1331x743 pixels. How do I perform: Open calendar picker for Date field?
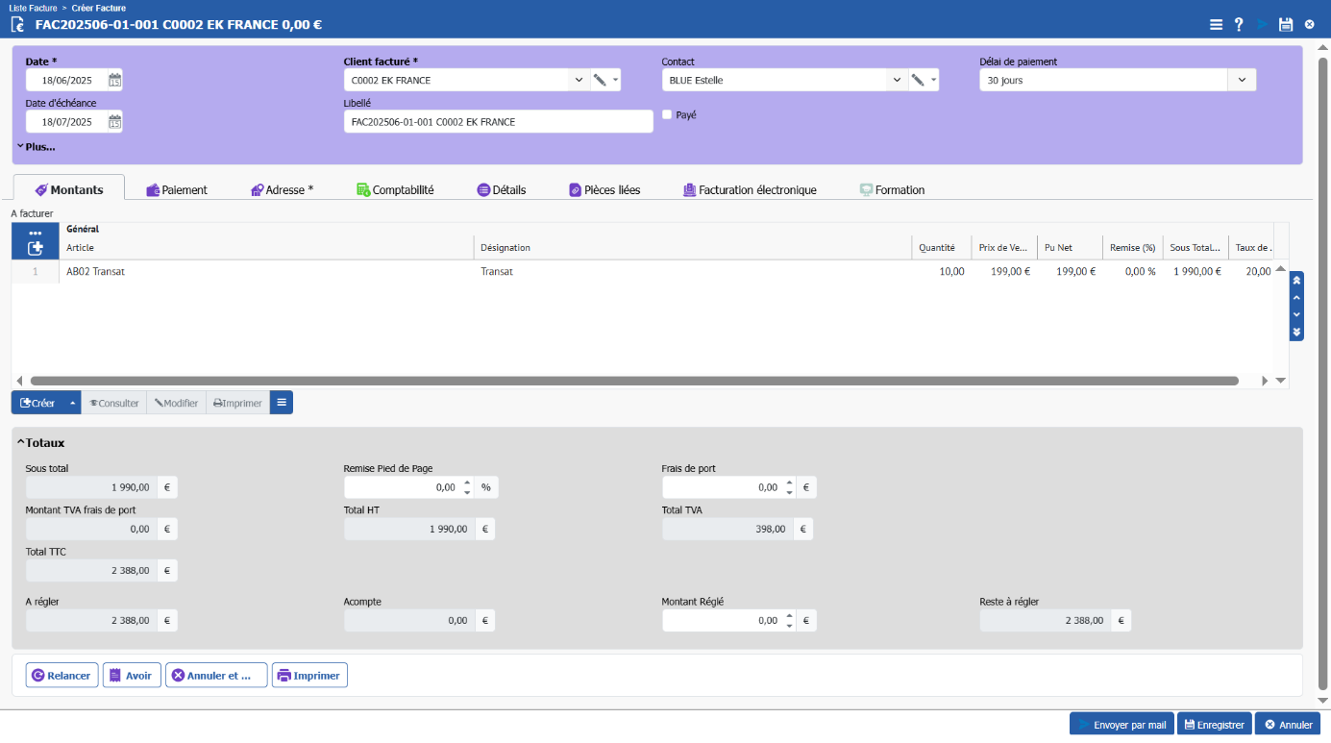tap(114, 81)
